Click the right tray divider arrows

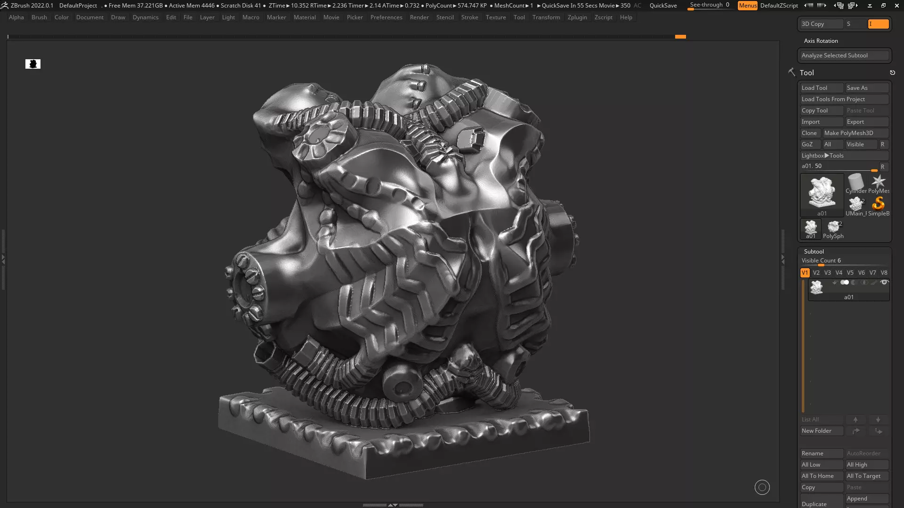click(x=783, y=259)
